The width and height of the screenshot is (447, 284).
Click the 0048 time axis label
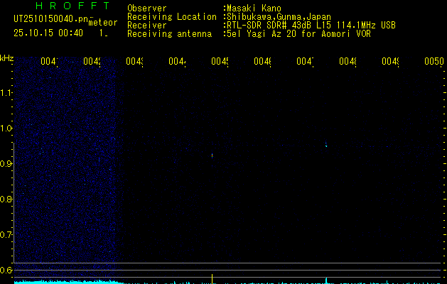coord(348,61)
